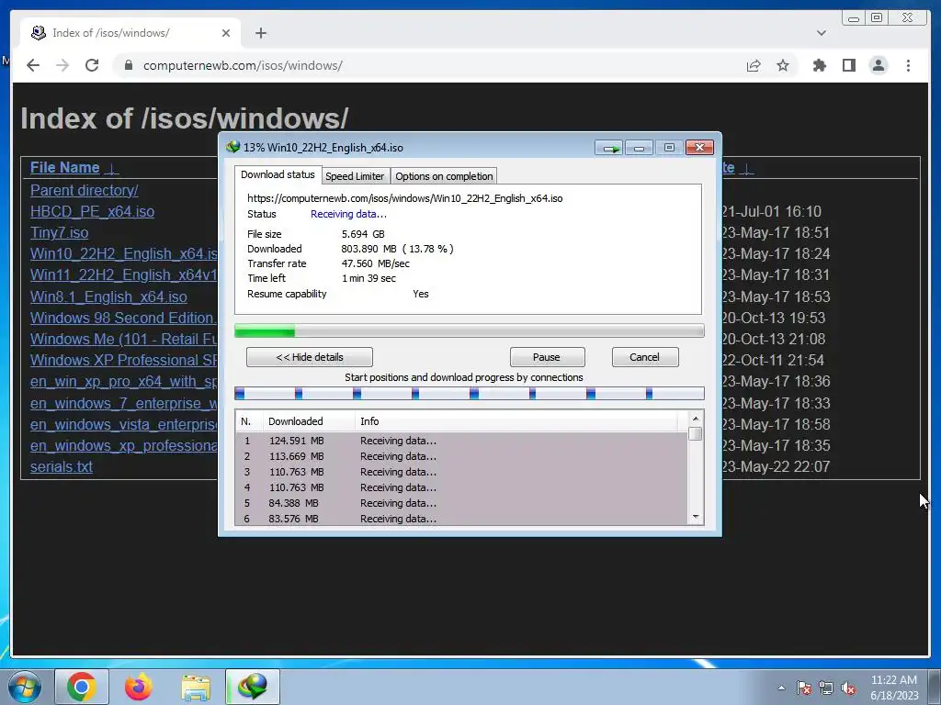This screenshot has width=941, height=705.
Task: Switch to Speed Limiter tab
Action: (355, 176)
